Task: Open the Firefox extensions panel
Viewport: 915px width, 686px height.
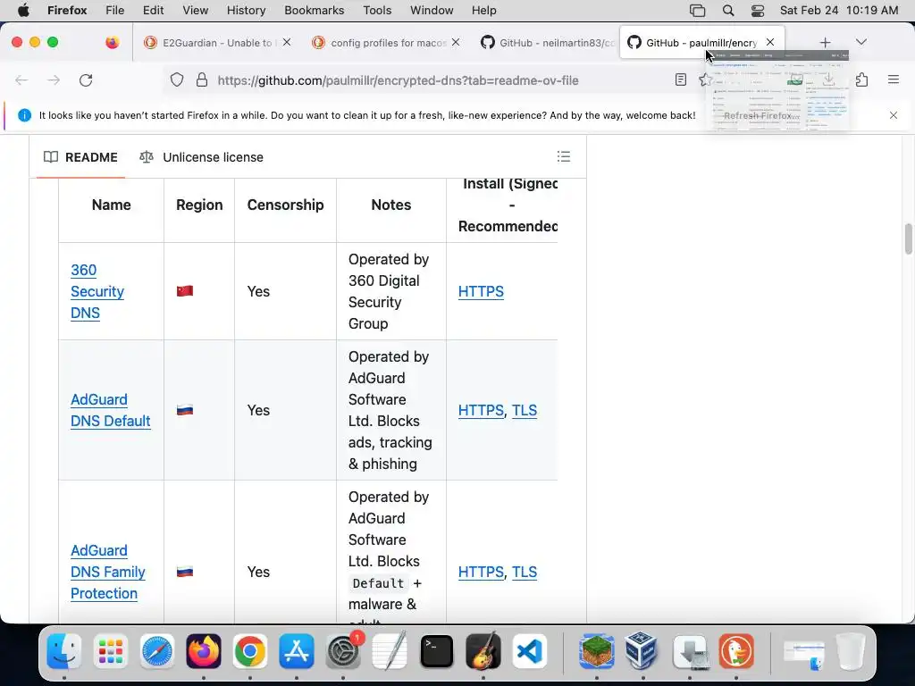Action: [x=862, y=79]
